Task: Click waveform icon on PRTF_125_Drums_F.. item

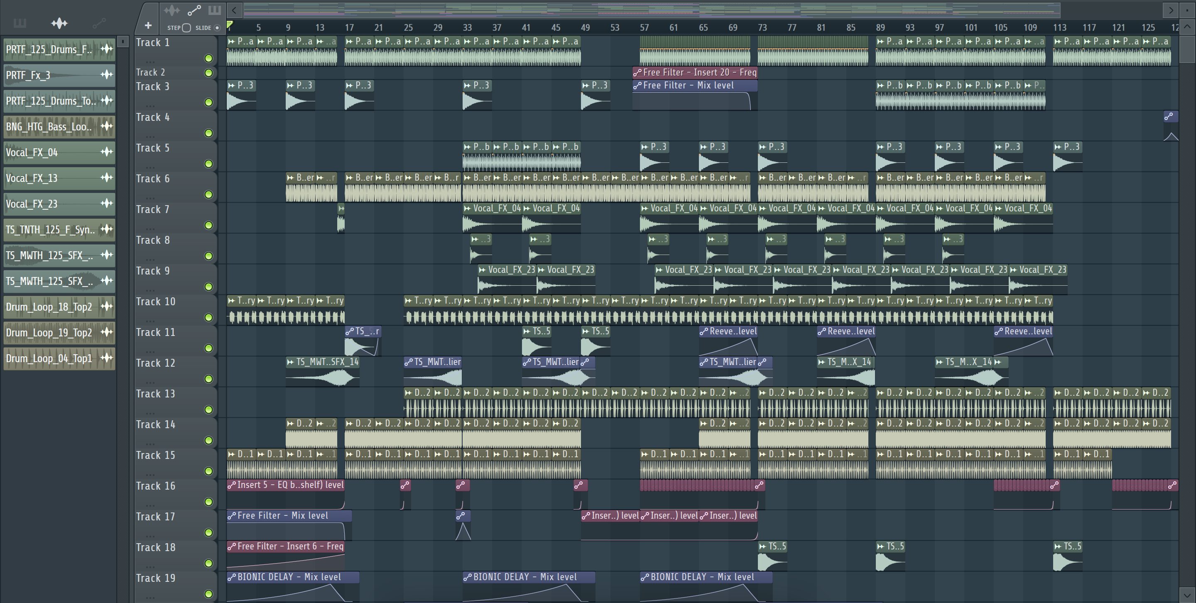Action: pyautogui.click(x=107, y=49)
